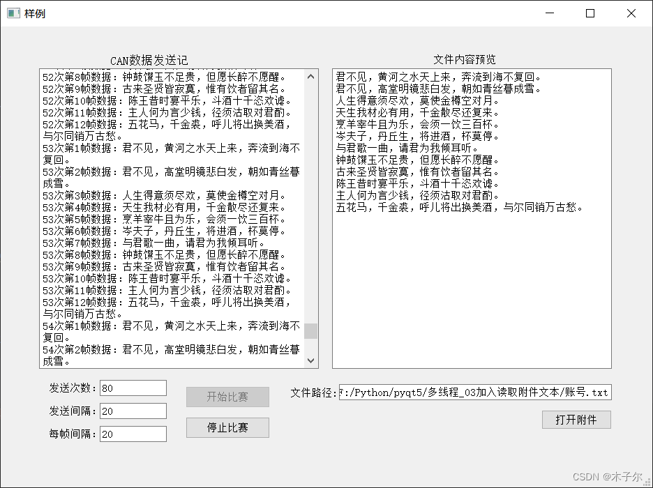This screenshot has width=653, height=488.
Task: Minimize the 样例 window
Action: [x=549, y=13]
